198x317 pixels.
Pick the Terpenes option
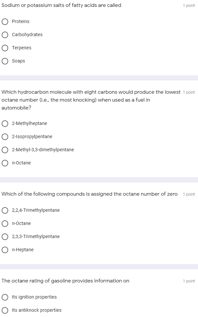pyautogui.click(x=5, y=48)
